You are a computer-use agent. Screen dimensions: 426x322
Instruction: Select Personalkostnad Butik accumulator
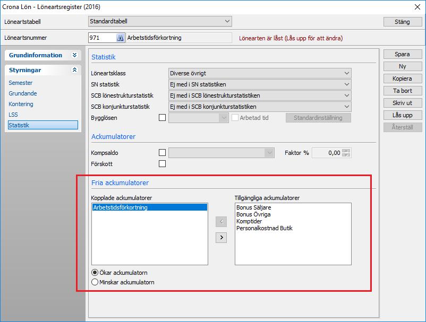tap(264, 228)
